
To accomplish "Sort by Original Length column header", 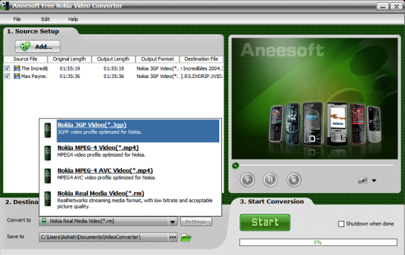I will 70,59.
